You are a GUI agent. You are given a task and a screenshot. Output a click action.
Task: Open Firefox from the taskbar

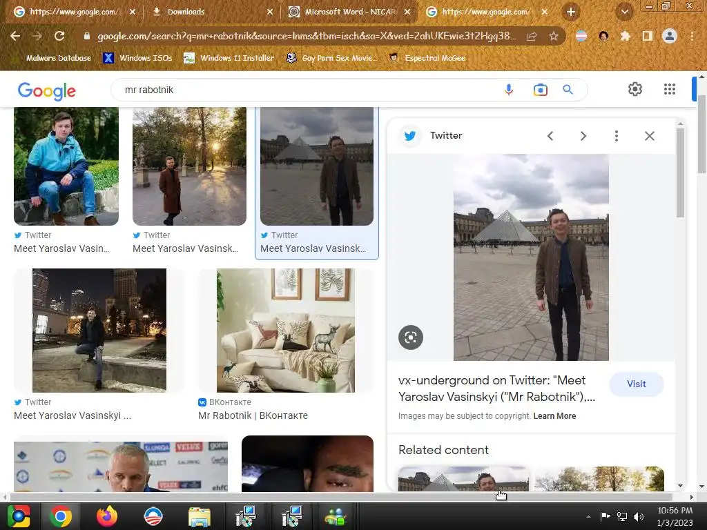click(x=106, y=516)
